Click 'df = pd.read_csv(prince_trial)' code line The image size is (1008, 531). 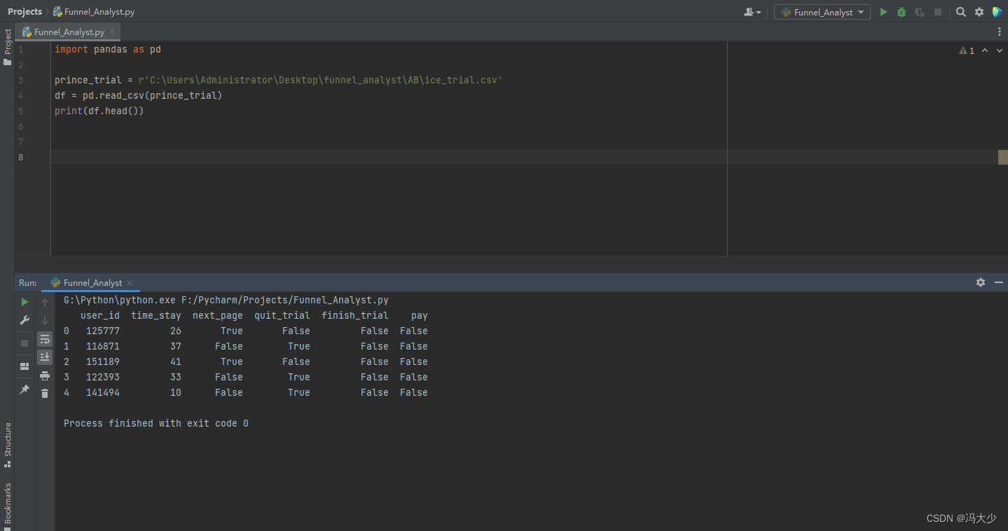coord(138,95)
